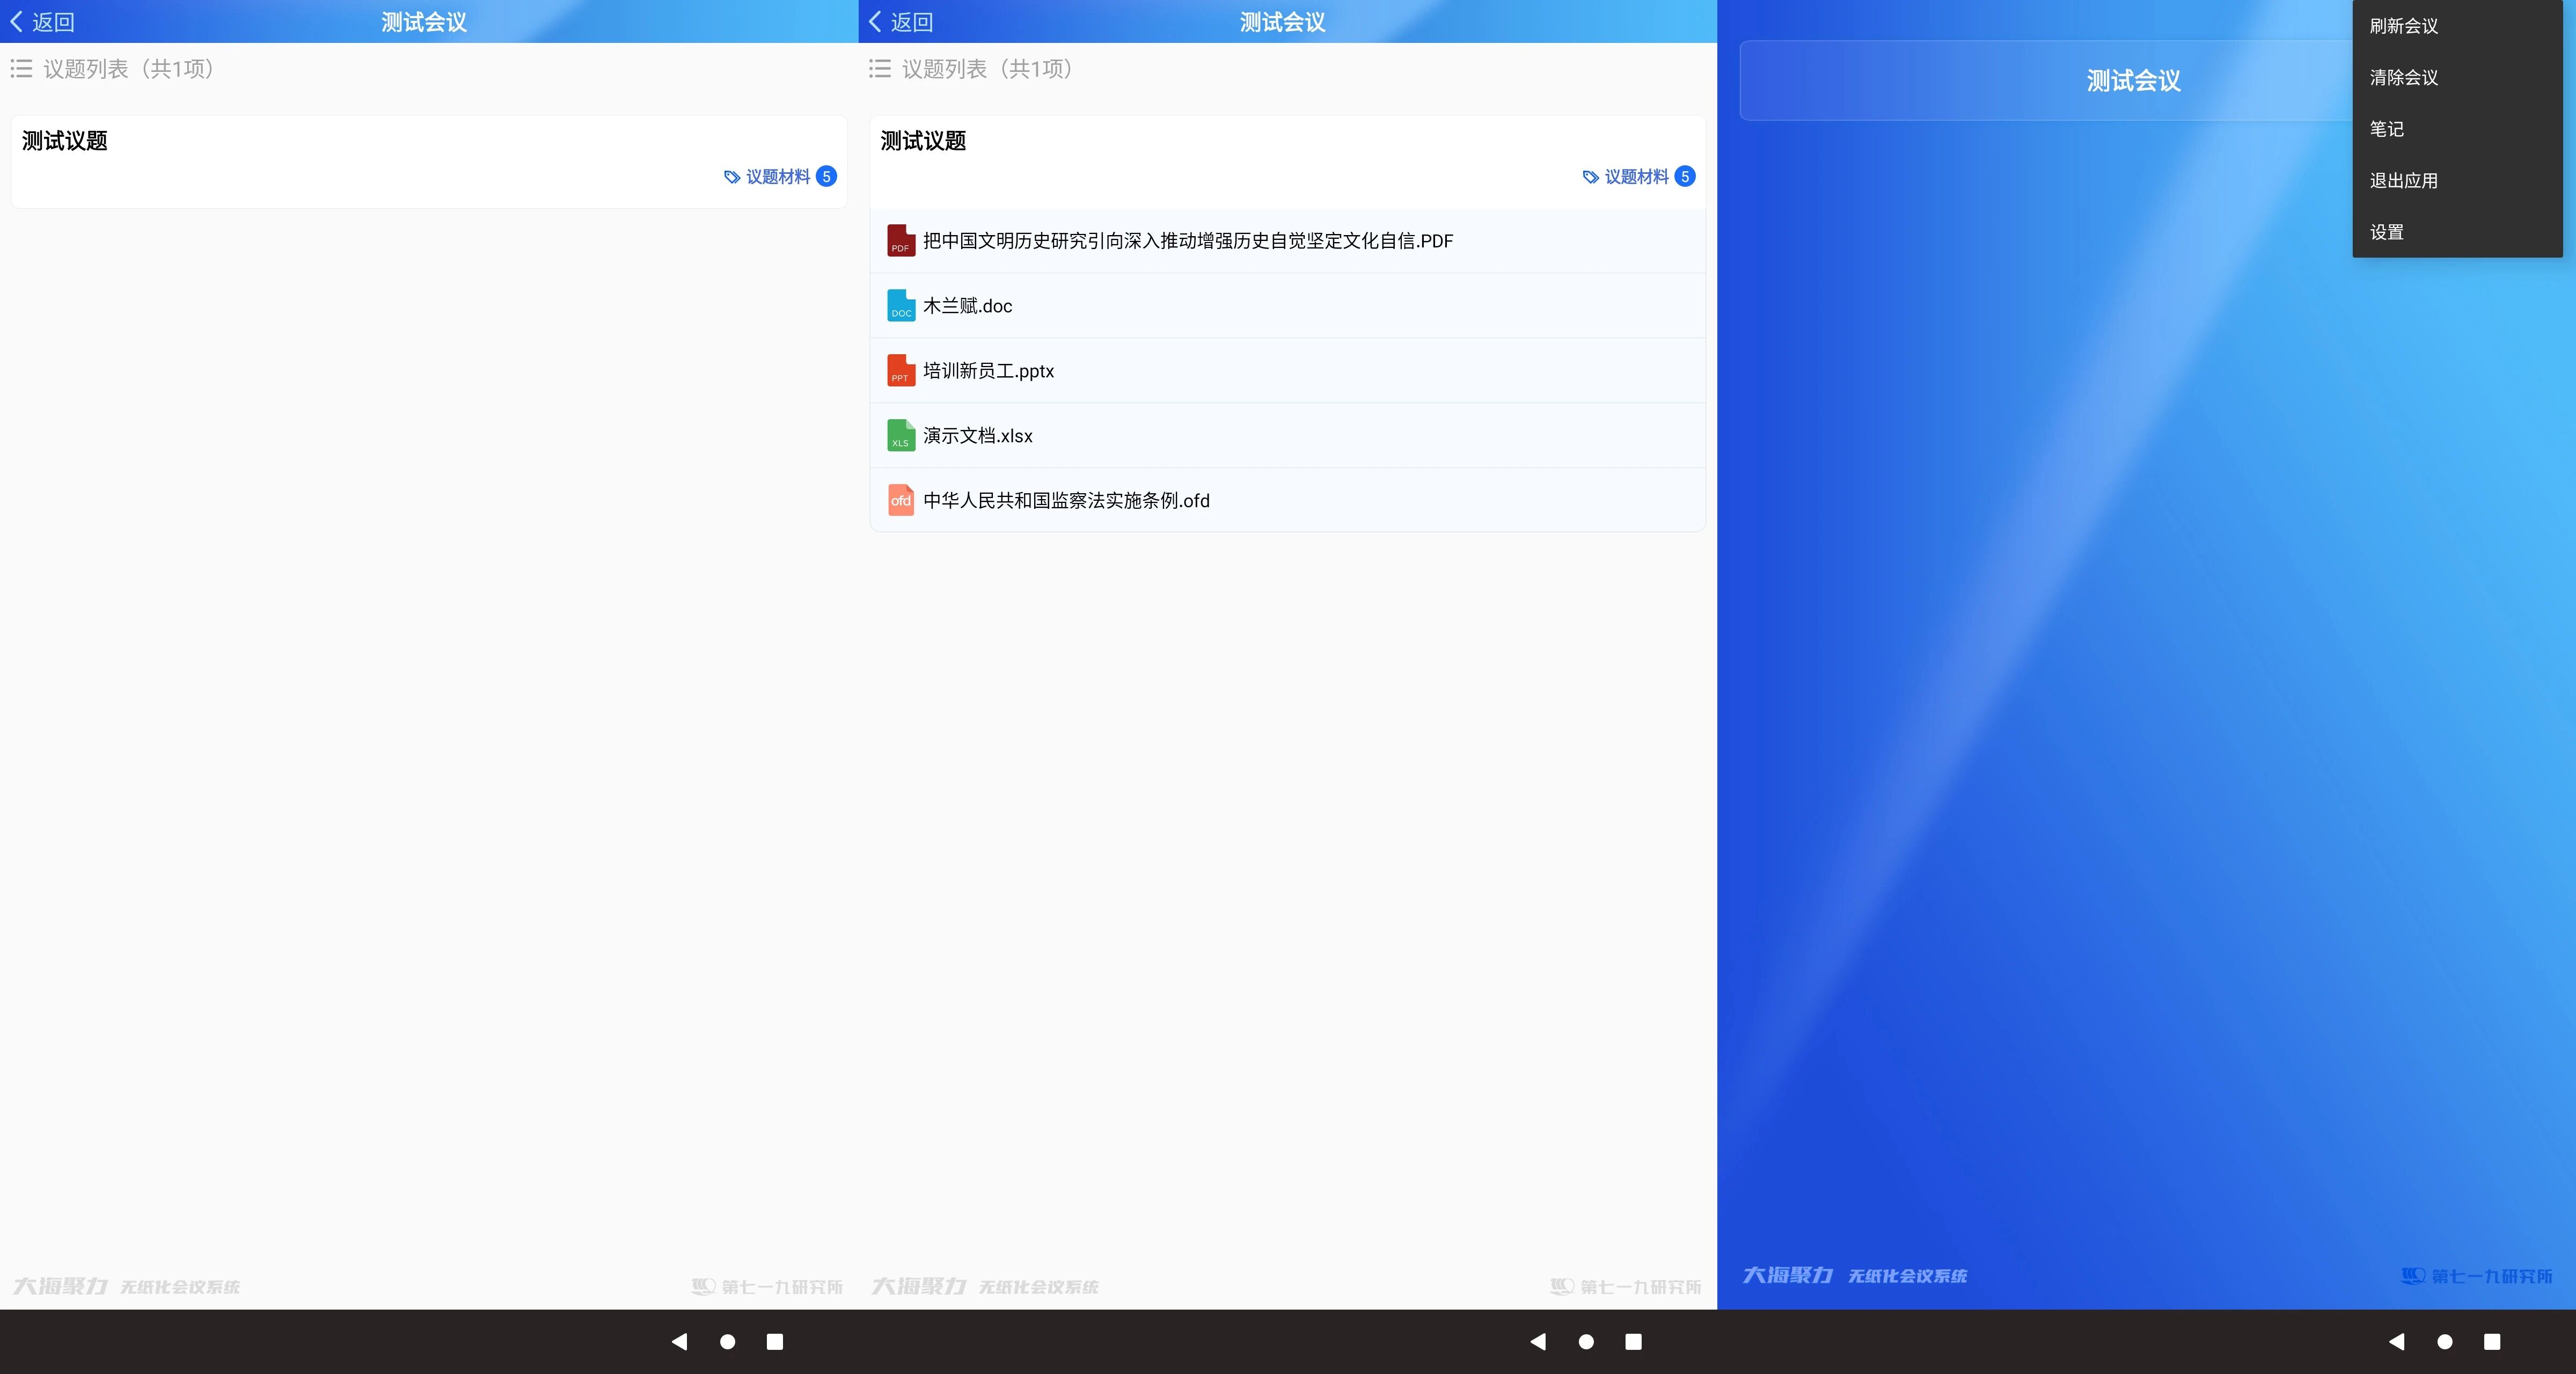Open 中华人民共和国监察法实施条例.ofd file
This screenshot has width=2576, height=1374.
click(1066, 501)
